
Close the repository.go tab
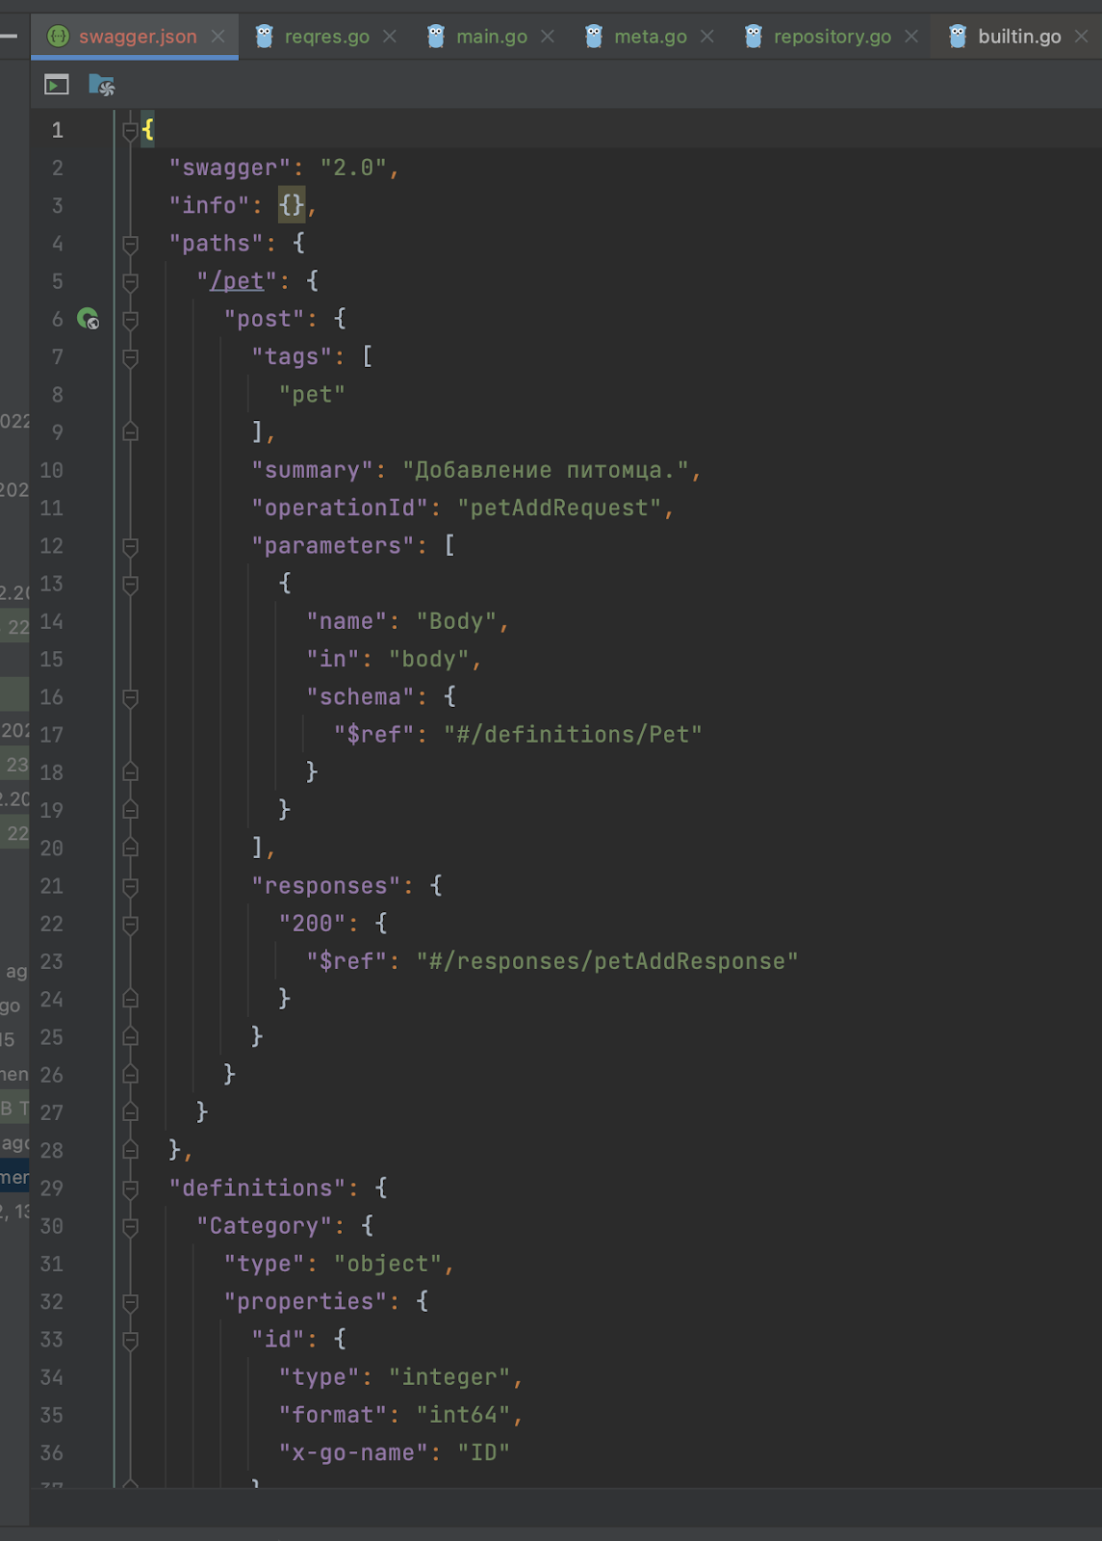911,37
